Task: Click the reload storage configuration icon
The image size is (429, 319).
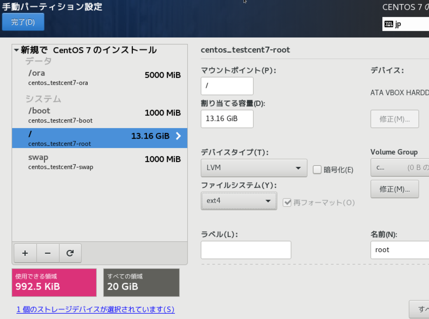Action: tap(70, 253)
